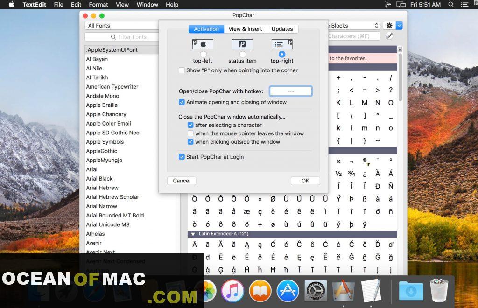Click the character table vertical scrollbar
Viewport: 478px width, 308px height.
point(400,77)
